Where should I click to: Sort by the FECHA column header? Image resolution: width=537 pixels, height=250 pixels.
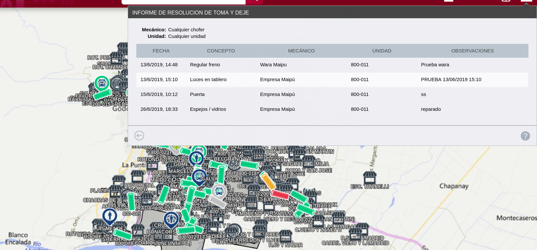(x=161, y=51)
